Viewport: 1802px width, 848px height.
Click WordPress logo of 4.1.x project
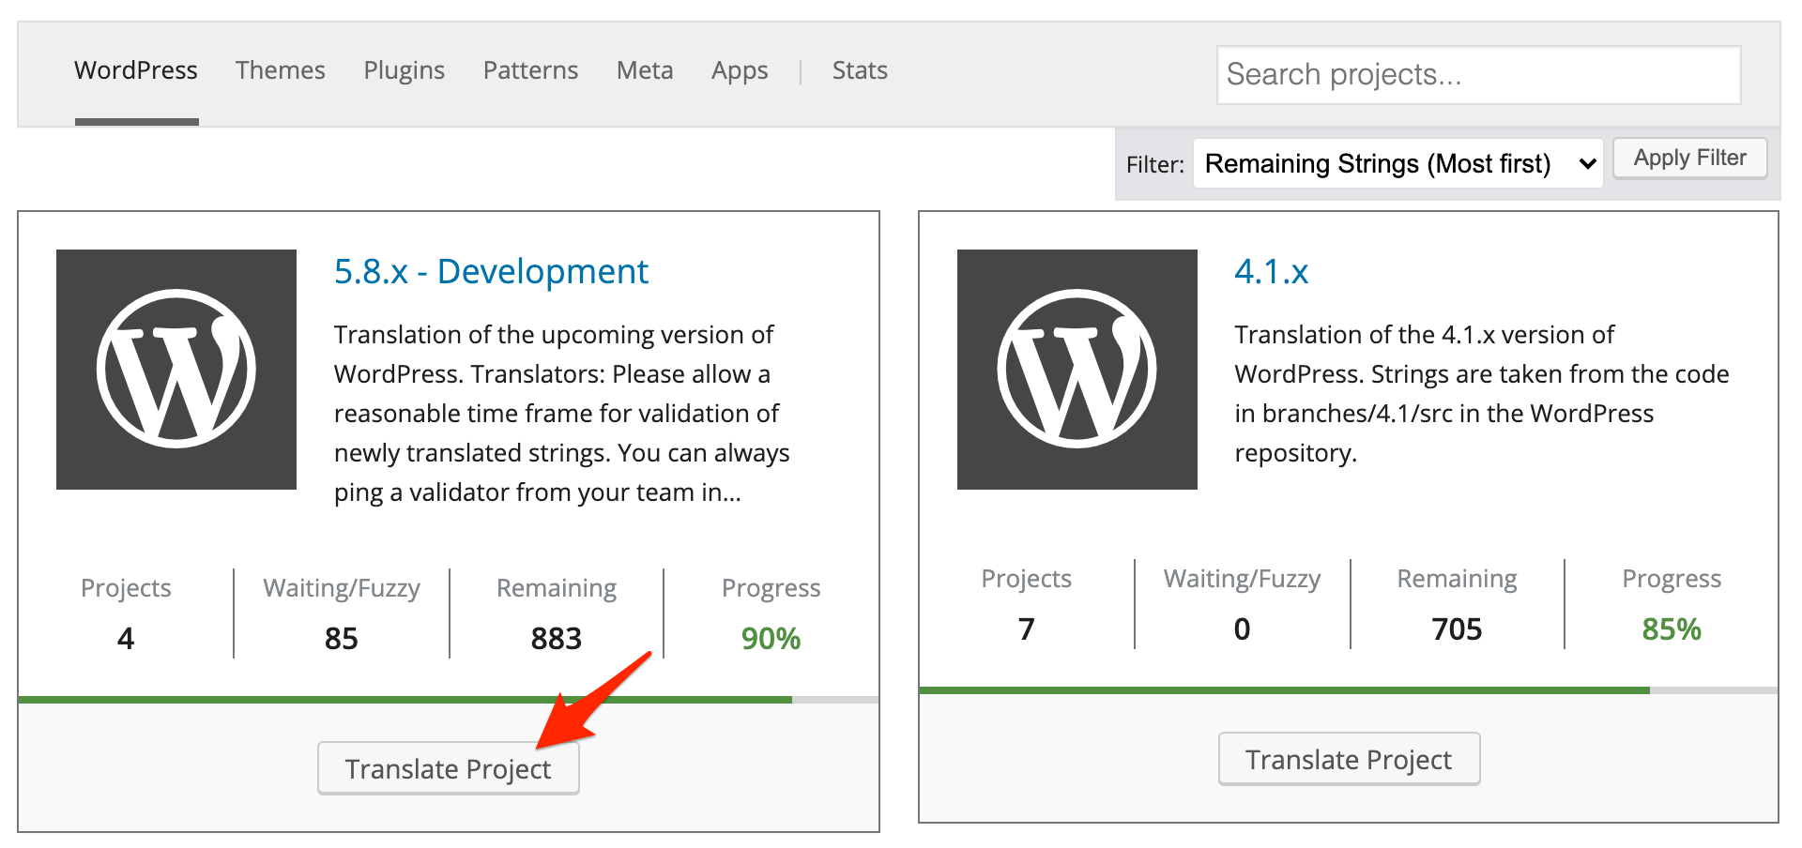click(1077, 370)
